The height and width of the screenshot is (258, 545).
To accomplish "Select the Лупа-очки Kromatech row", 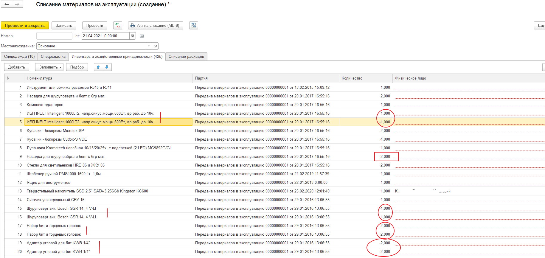I will point(275,148).
